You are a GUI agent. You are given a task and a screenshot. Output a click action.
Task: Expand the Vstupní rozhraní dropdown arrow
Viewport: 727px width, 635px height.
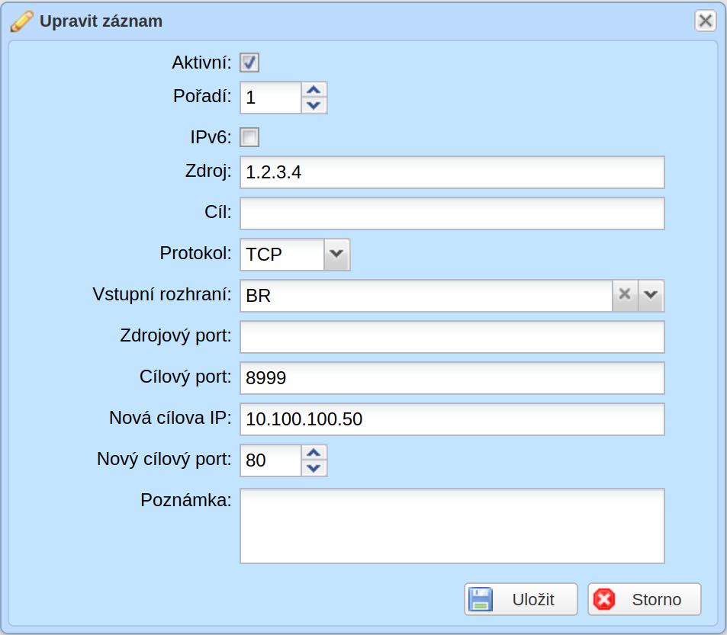651,295
